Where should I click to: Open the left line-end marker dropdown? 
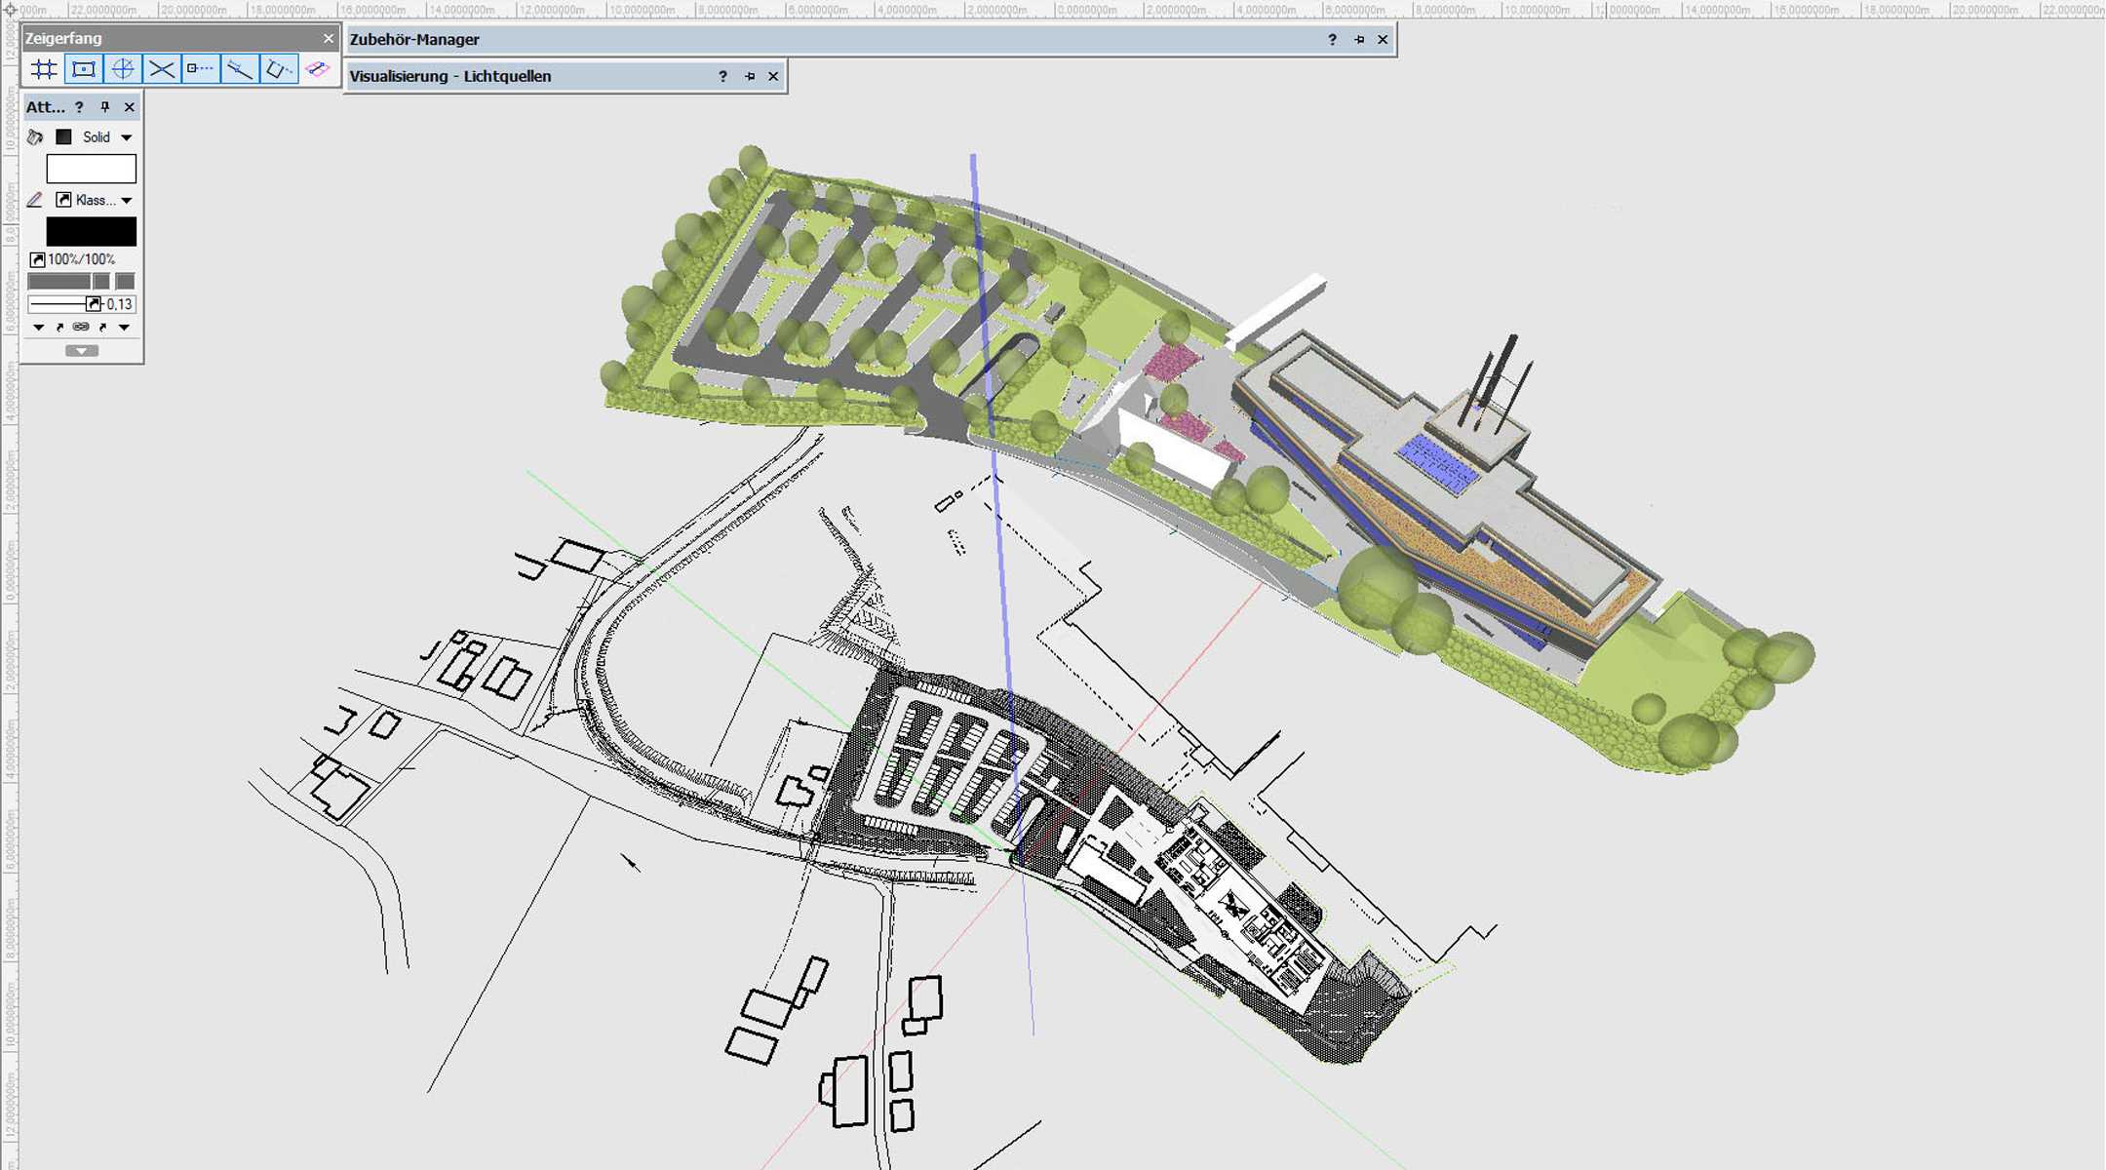point(39,328)
